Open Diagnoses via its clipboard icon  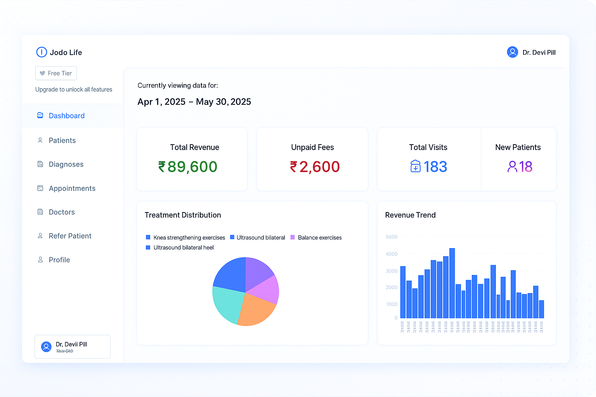click(x=40, y=164)
